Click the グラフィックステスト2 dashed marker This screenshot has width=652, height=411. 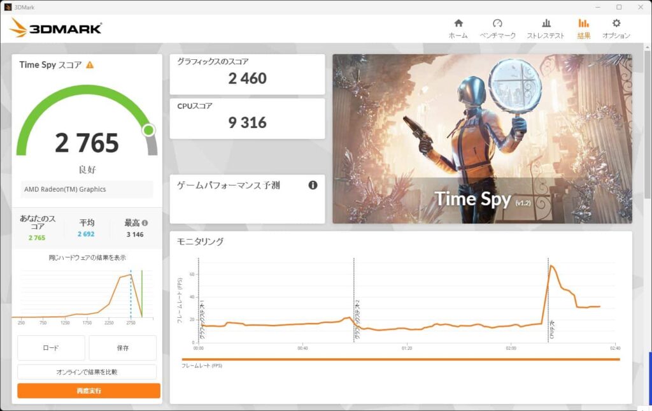[x=354, y=299]
